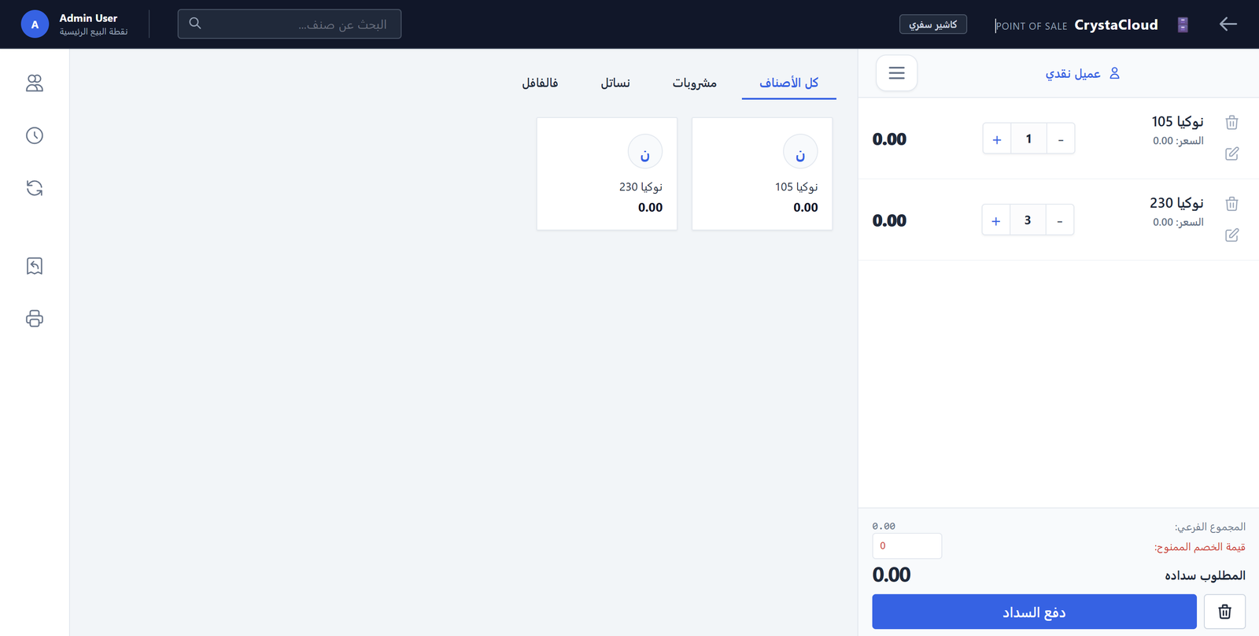
Task: Select the كل الأصناف tab
Action: 788,83
